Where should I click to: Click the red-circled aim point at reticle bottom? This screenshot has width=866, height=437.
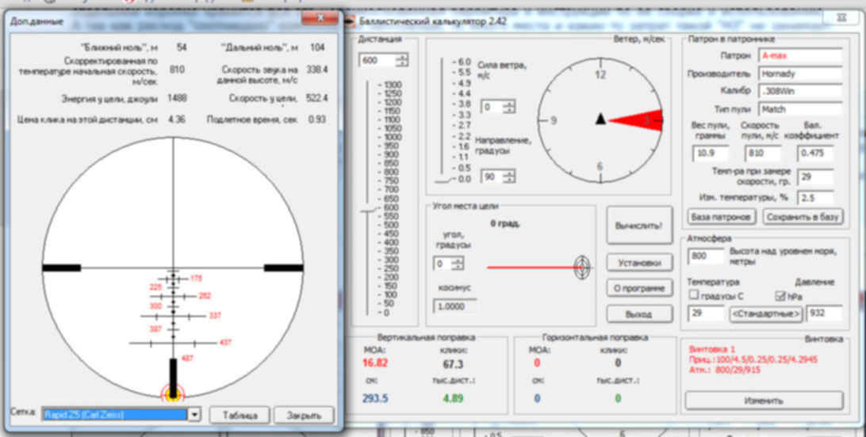tap(172, 392)
